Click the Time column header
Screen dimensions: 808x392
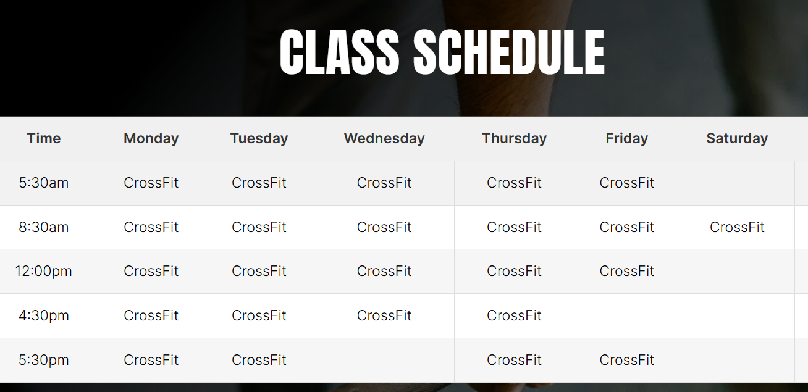click(x=44, y=138)
